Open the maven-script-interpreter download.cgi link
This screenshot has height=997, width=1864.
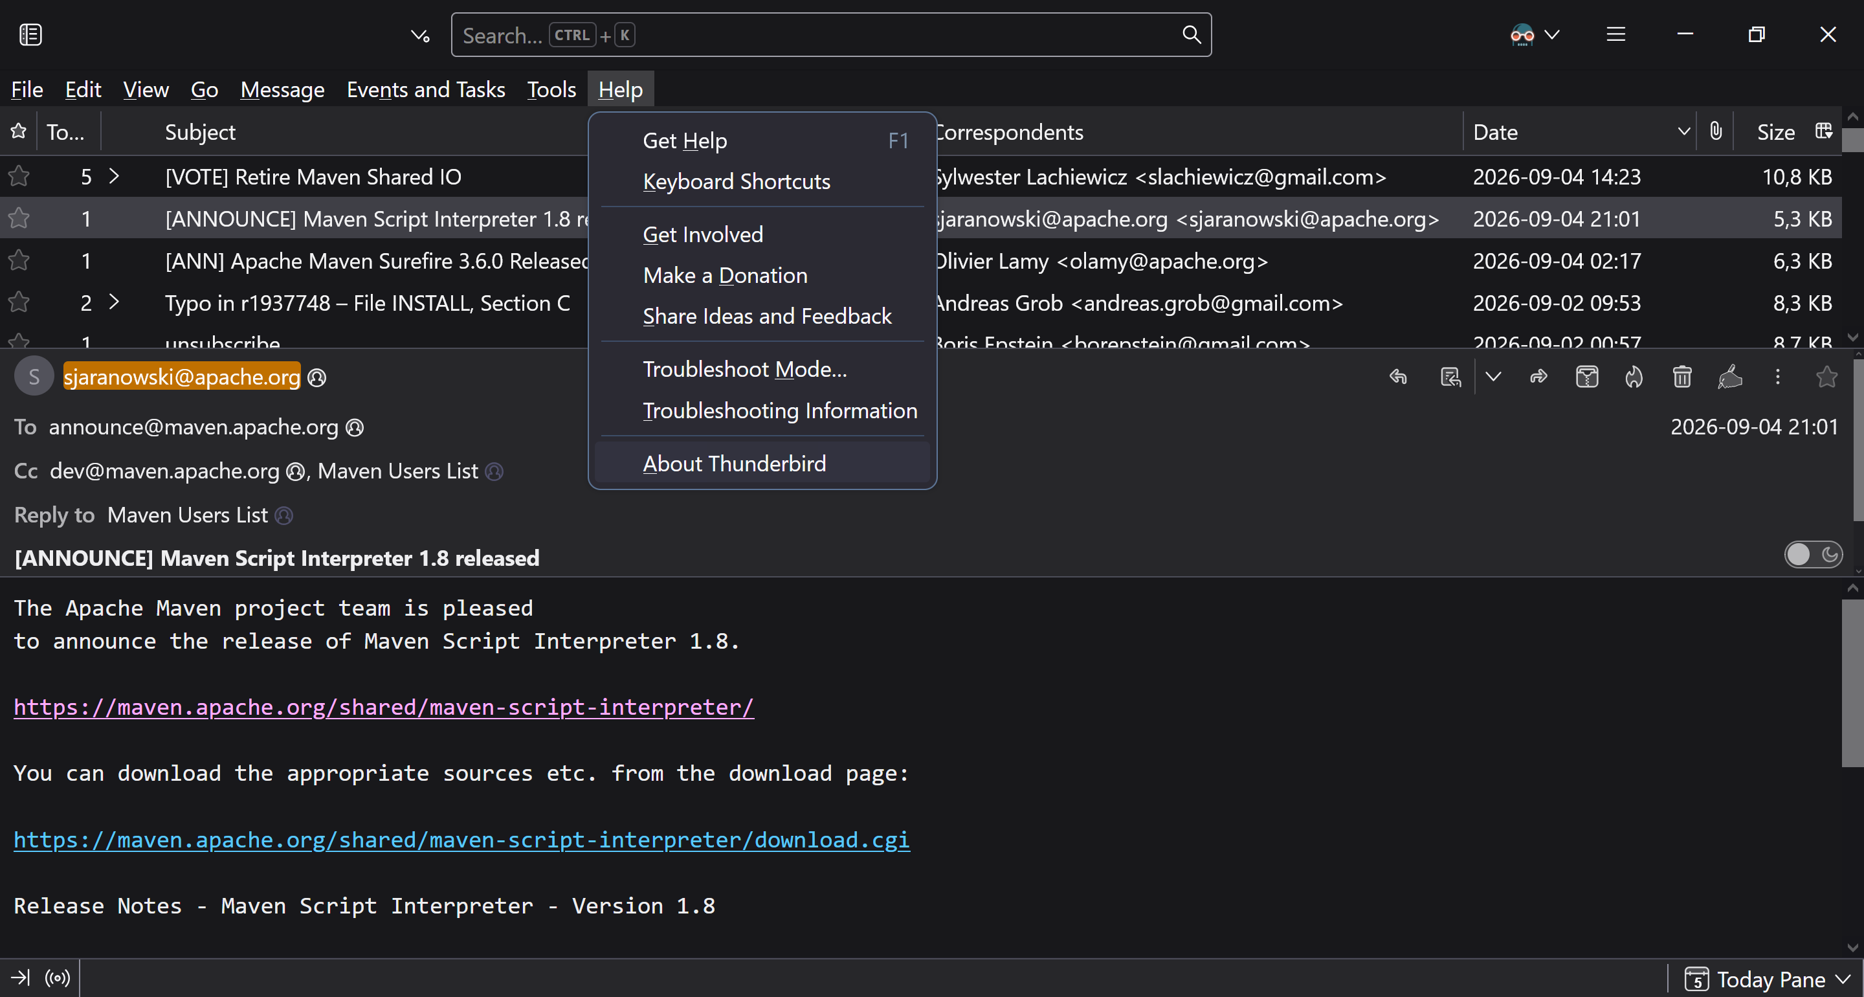pyautogui.click(x=461, y=839)
